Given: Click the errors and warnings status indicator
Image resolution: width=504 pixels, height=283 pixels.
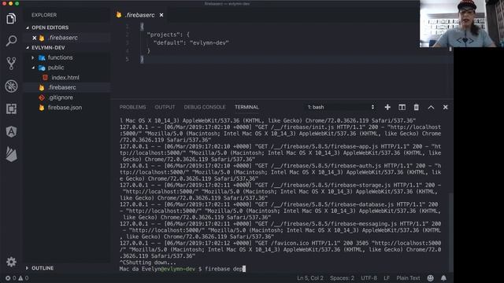Looking at the screenshot, I should [x=17, y=278].
